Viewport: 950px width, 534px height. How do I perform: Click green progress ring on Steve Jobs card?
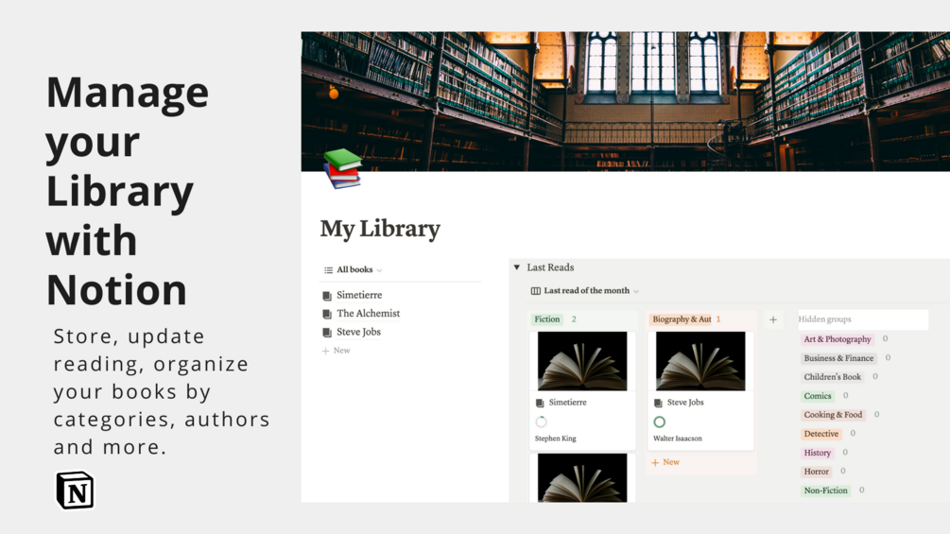pyautogui.click(x=659, y=422)
